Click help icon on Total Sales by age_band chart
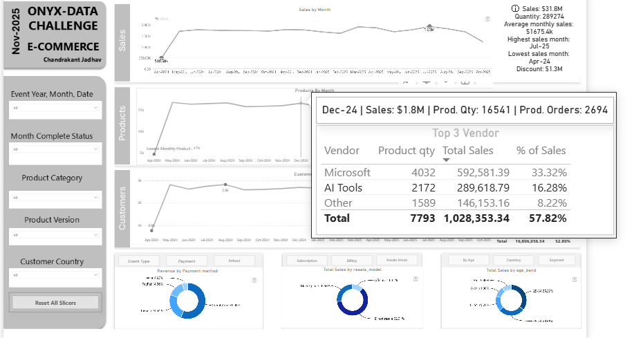This screenshot has width=634, height=338. 573,280
